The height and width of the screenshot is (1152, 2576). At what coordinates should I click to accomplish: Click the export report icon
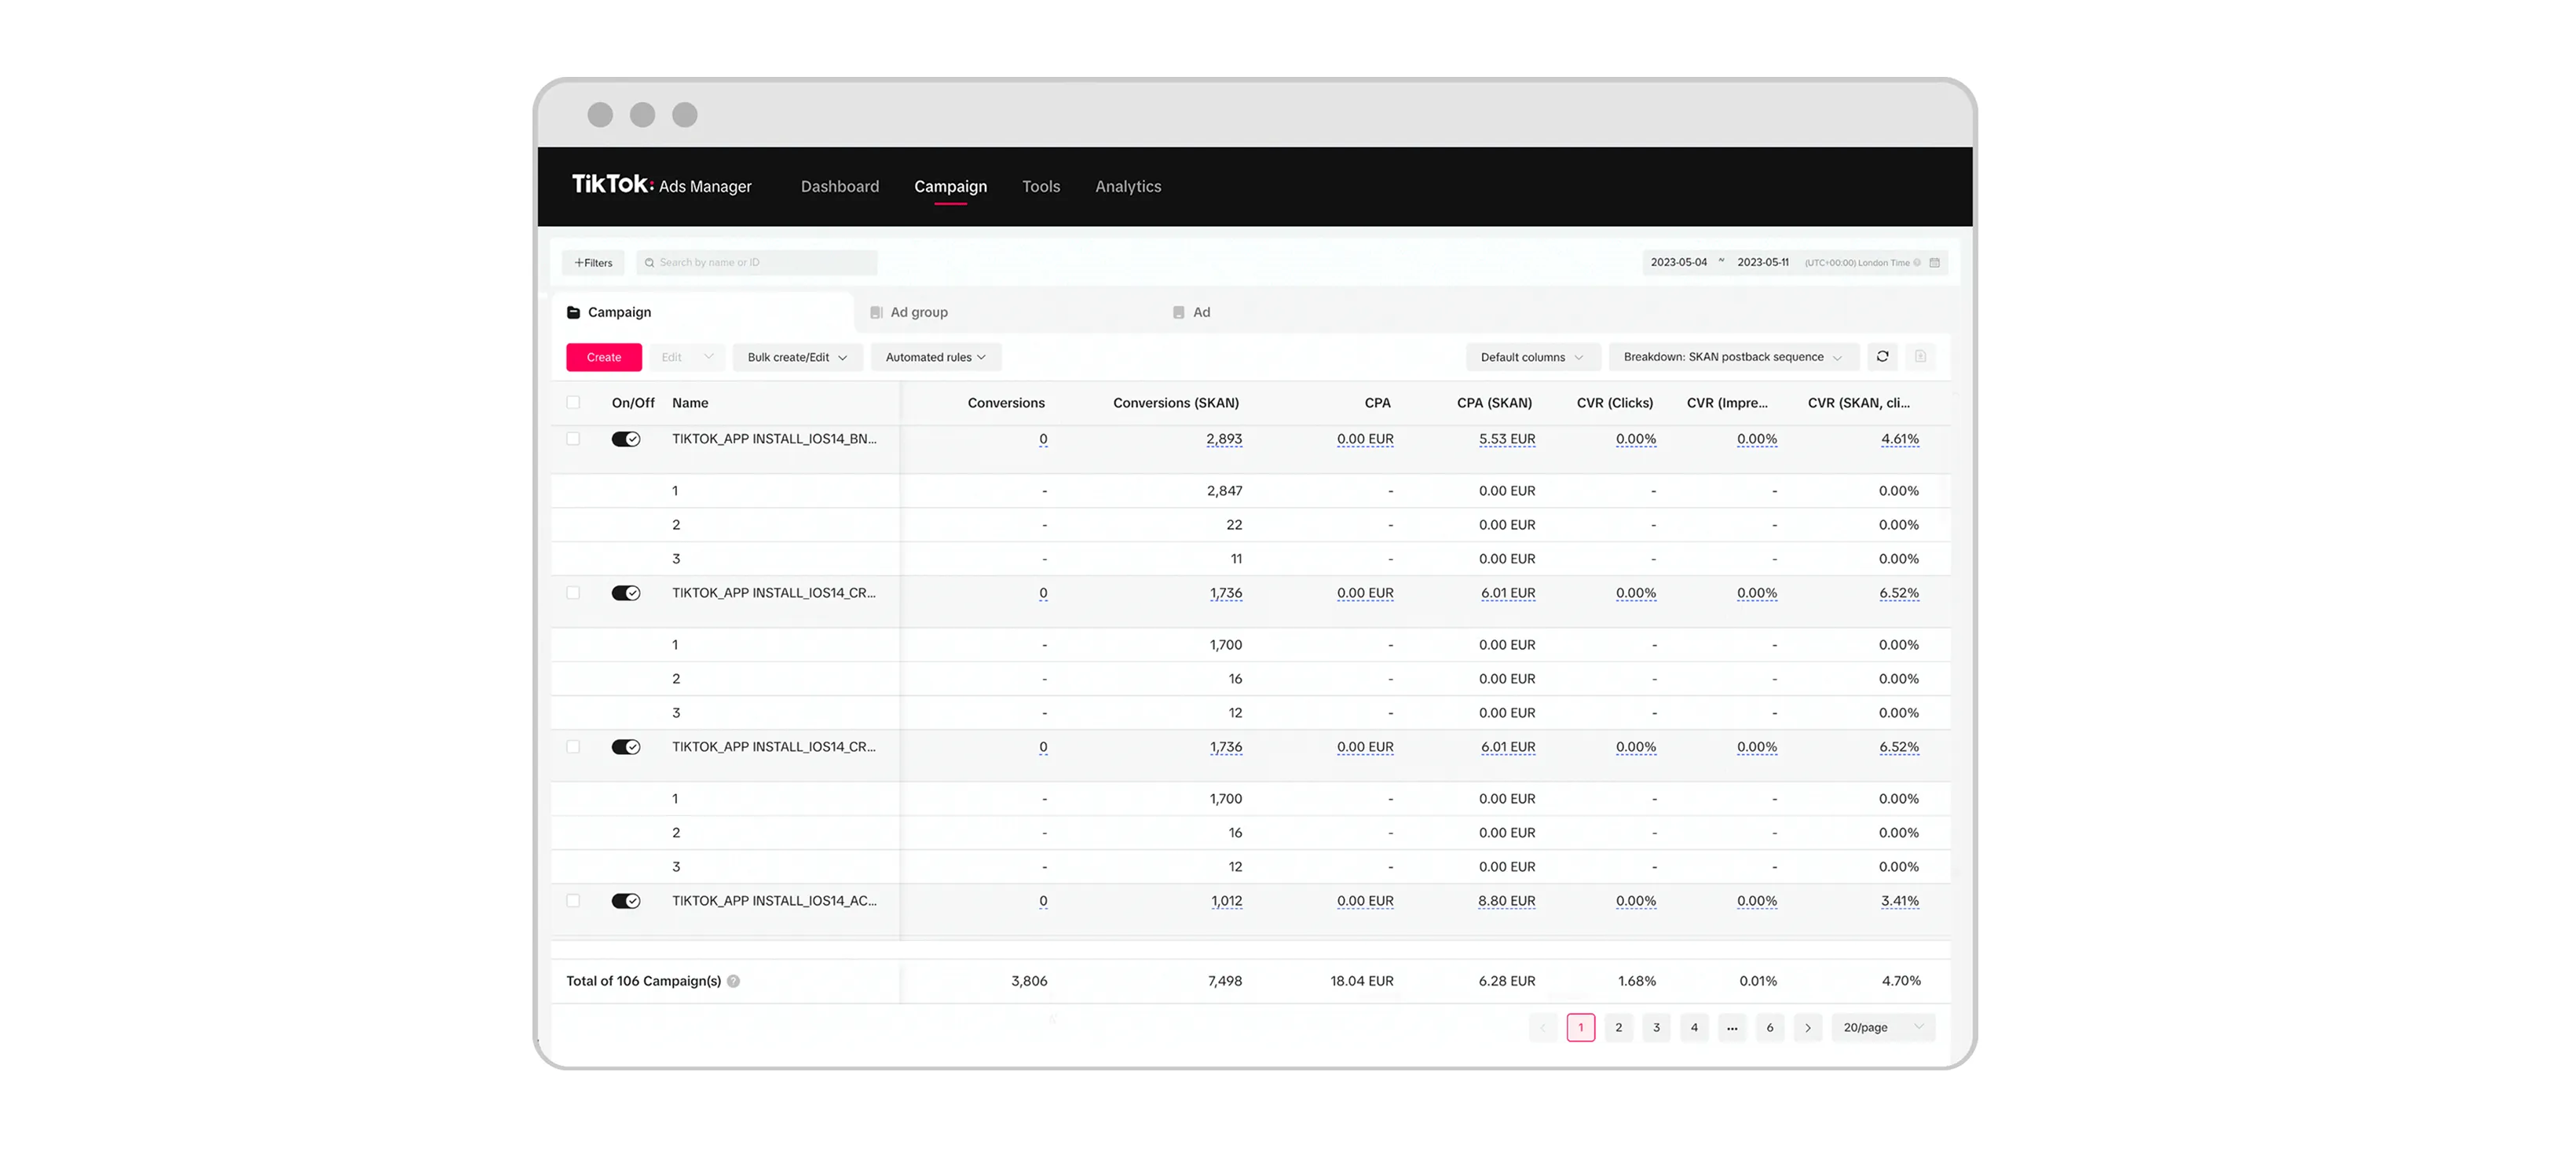coord(1920,357)
